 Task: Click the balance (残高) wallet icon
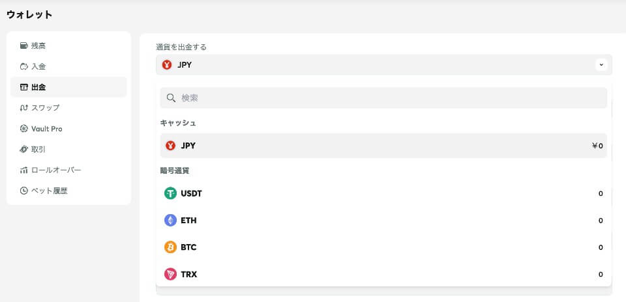(24, 46)
